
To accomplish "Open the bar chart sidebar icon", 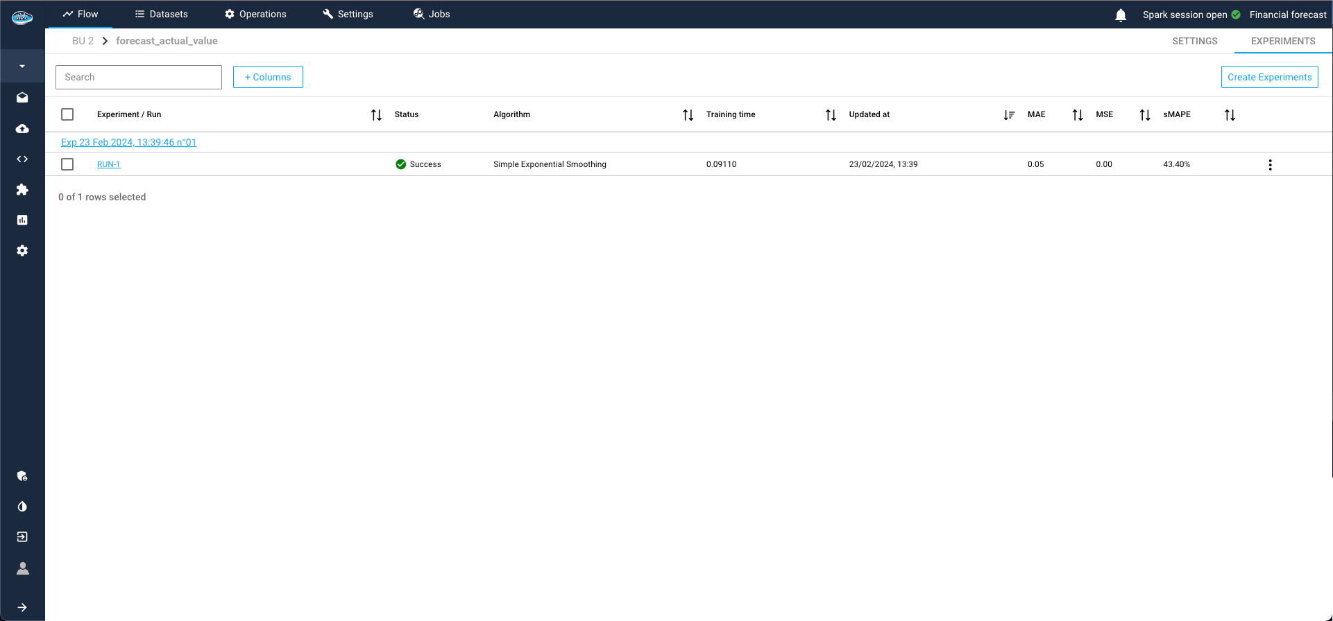I will click(x=22, y=220).
